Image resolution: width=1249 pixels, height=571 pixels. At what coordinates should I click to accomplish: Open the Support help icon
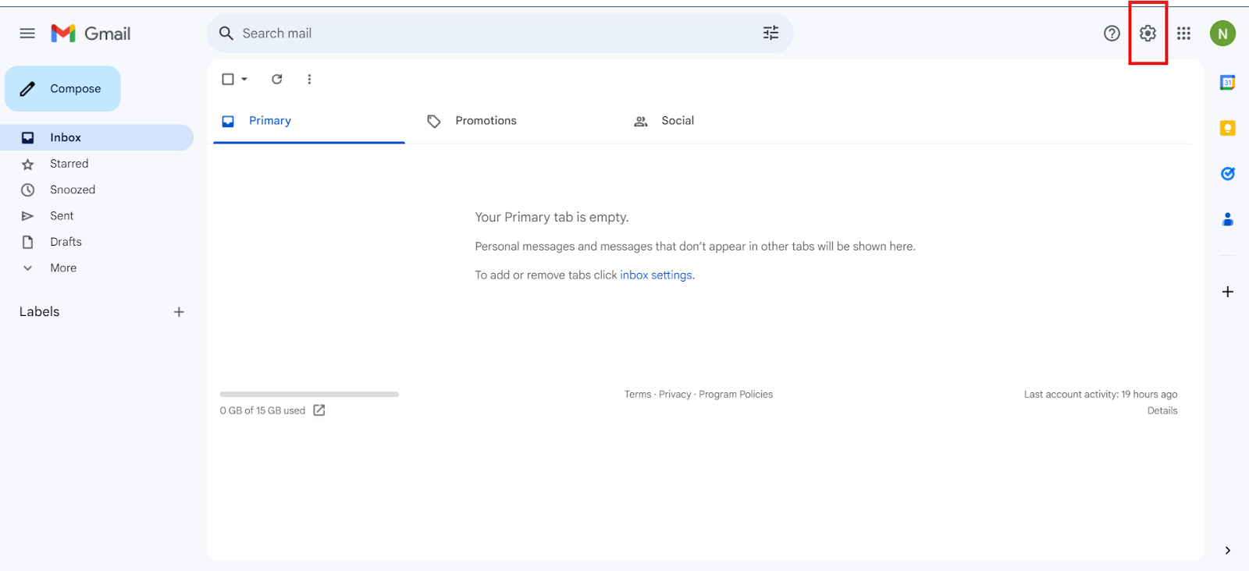click(1112, 34)
